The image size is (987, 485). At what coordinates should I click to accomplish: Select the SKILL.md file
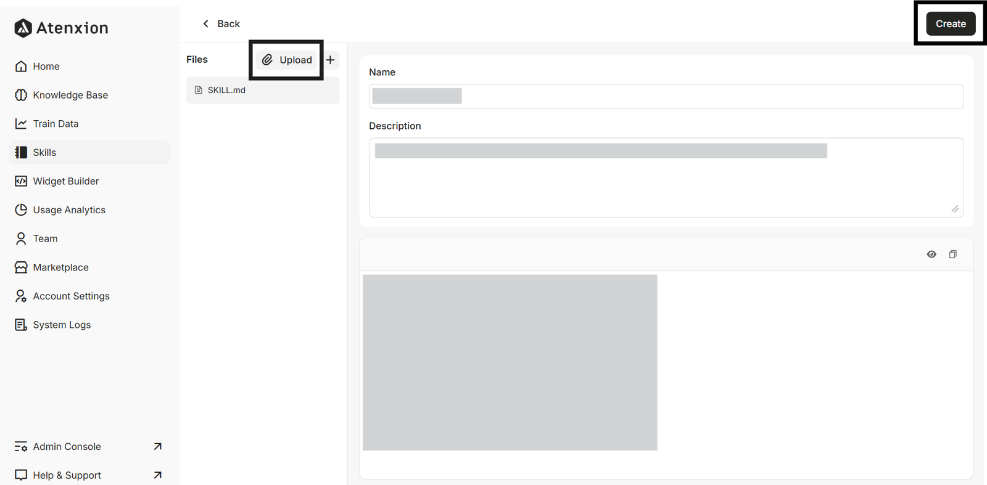click(263, 90)
